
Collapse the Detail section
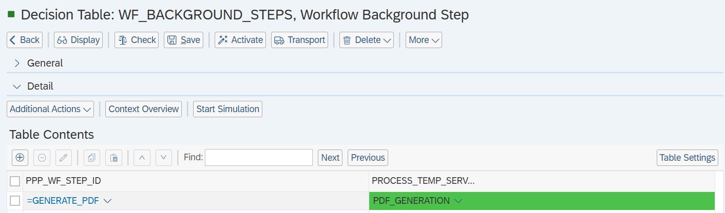click(17, 86)
